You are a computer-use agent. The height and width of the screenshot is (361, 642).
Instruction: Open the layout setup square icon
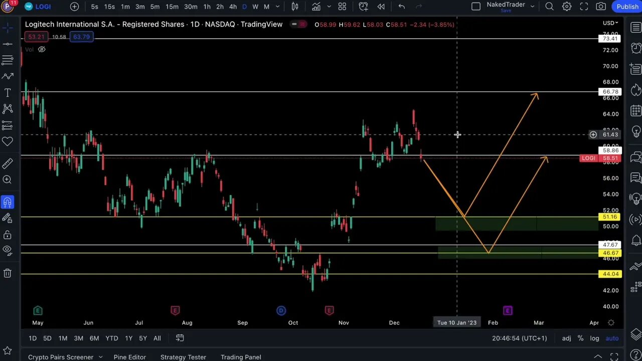tap(476, 7)
